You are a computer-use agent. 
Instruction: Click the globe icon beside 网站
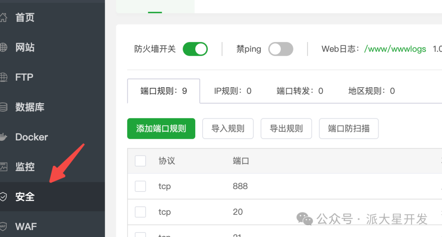click(x=3, y=47)
